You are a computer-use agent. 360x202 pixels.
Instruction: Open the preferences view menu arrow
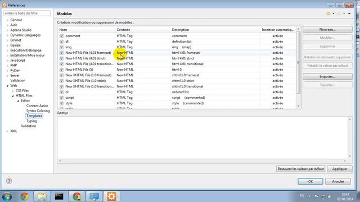[349, 13]
